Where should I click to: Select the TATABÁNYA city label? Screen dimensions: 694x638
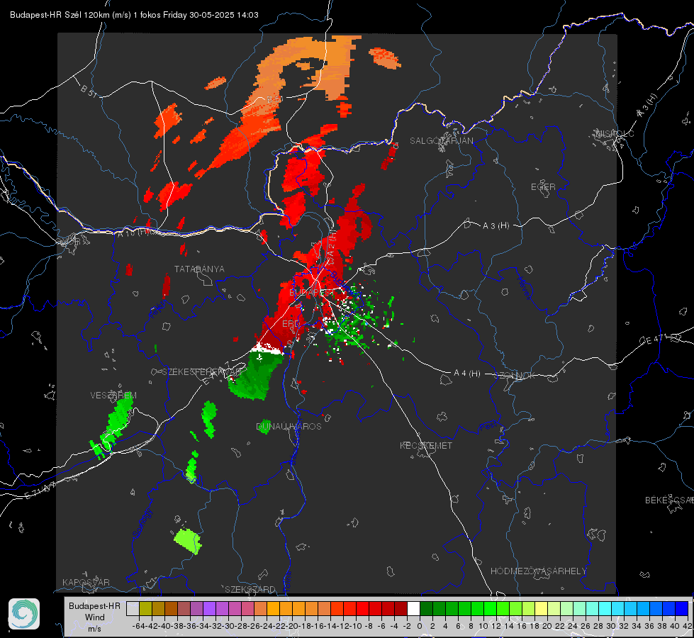coord(199,269)
